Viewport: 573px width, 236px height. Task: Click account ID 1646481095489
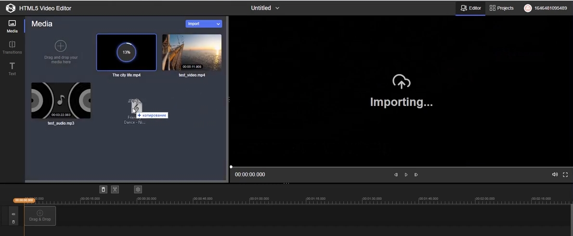click(551, 8)
